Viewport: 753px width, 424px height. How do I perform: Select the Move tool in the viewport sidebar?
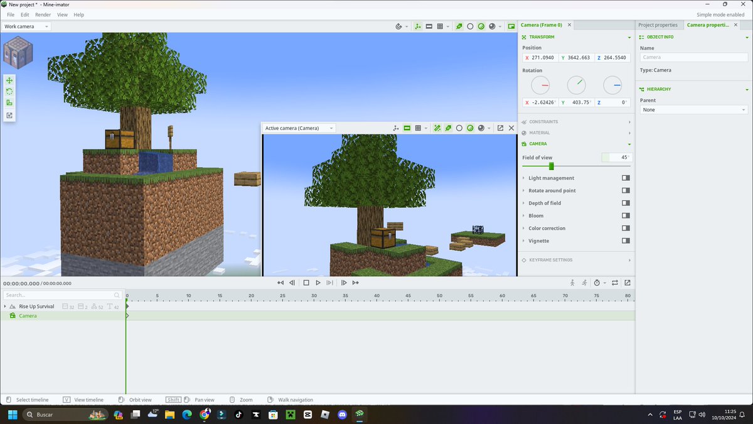pos(9,80)
